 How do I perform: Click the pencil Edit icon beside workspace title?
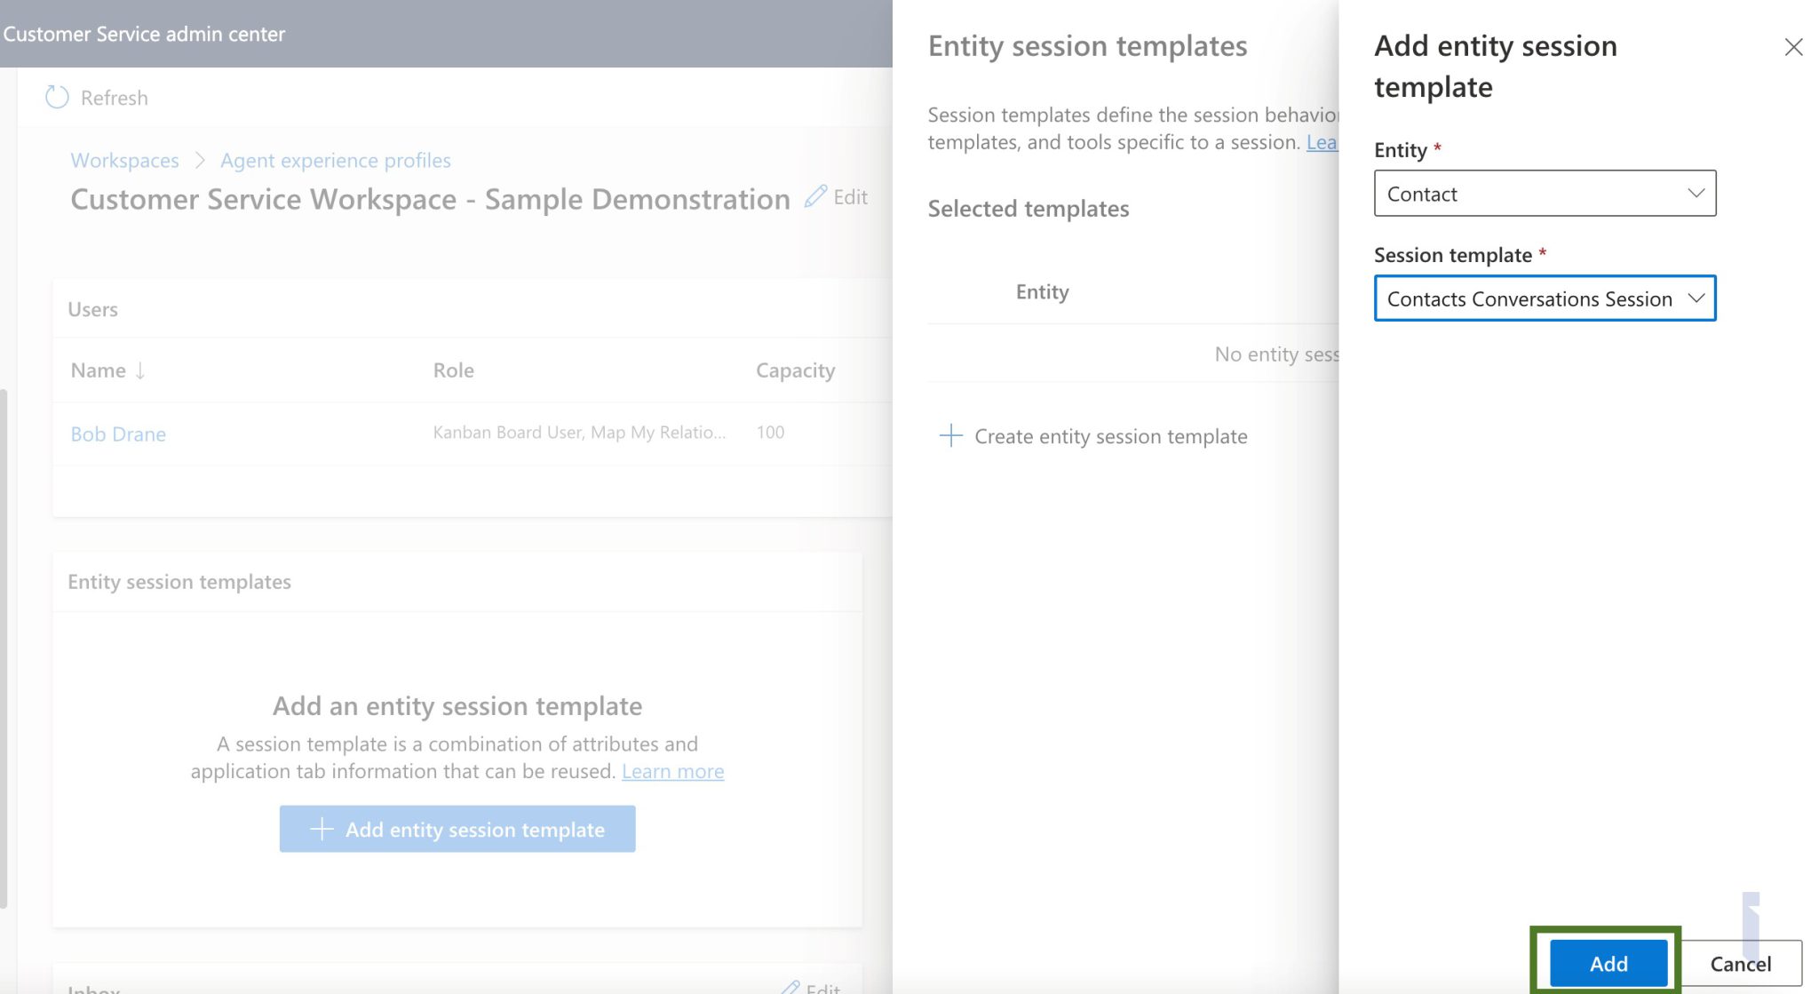[815, 196]
